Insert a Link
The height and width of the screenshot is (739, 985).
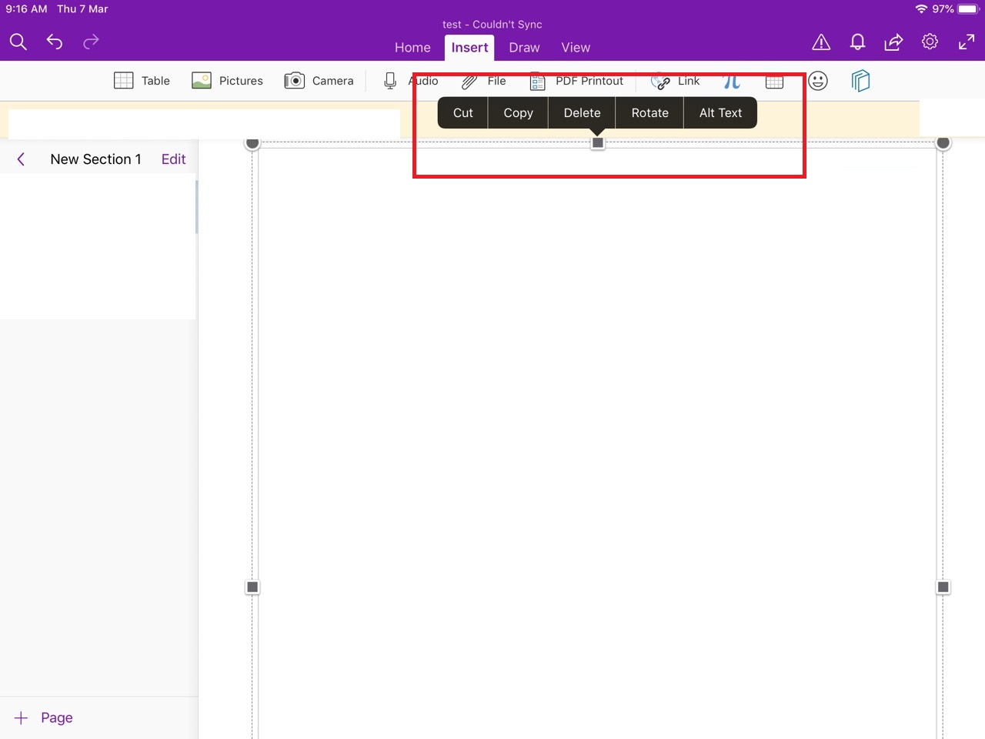tap(675, 81)
